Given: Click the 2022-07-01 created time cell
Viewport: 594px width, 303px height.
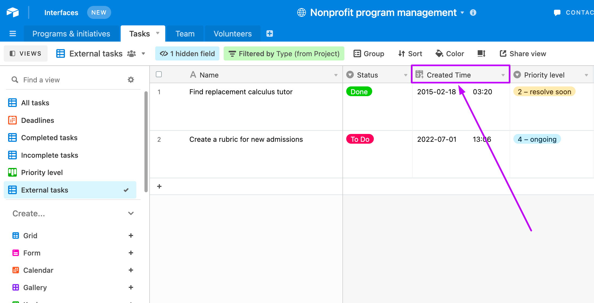Looking at the screenshot, I should pyautogui.click(x=461, y=154).
